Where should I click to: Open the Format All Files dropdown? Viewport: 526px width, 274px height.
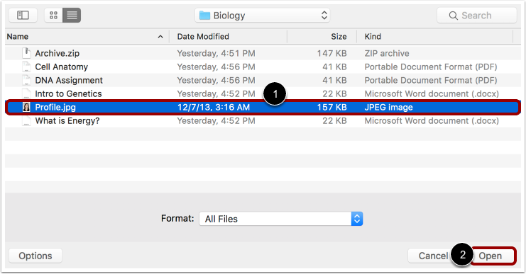tap(281, 219)
